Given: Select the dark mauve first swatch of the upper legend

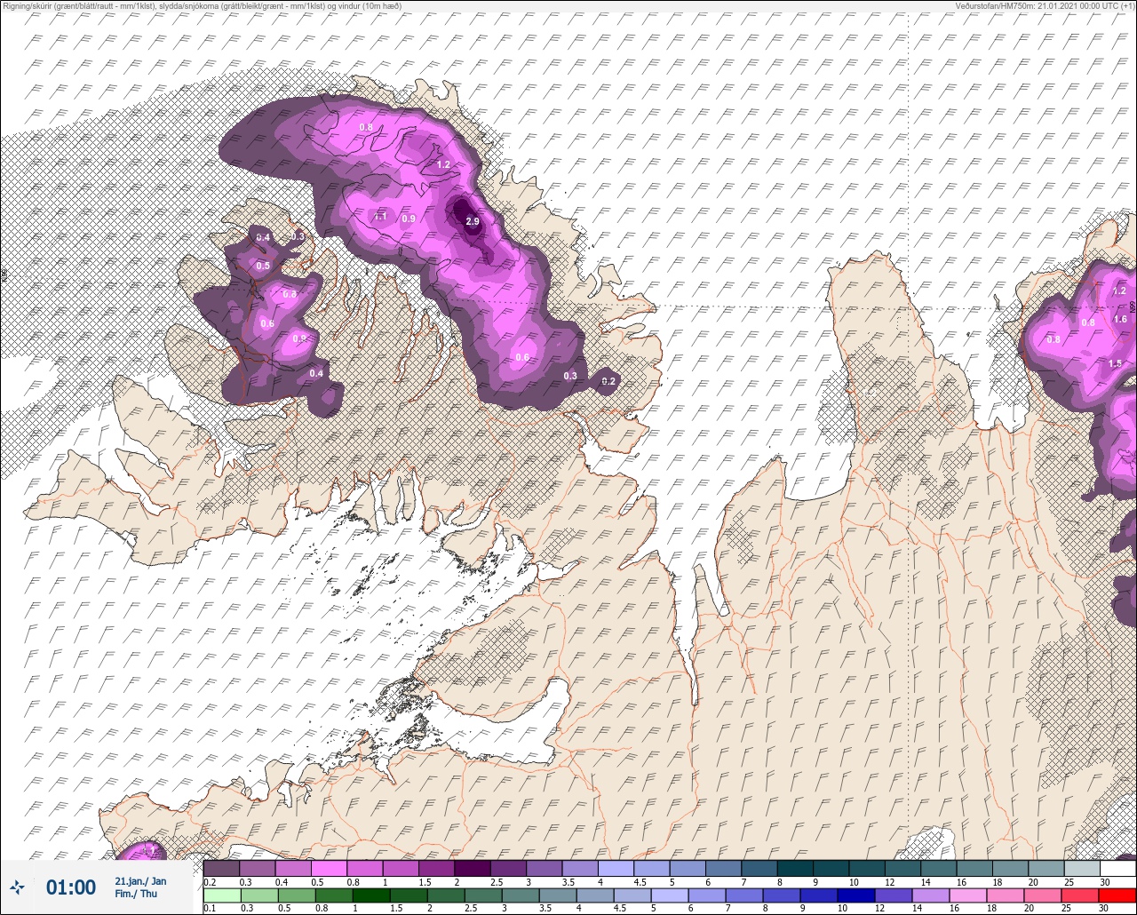Looking at the screenshot, I should click(221, 868).
